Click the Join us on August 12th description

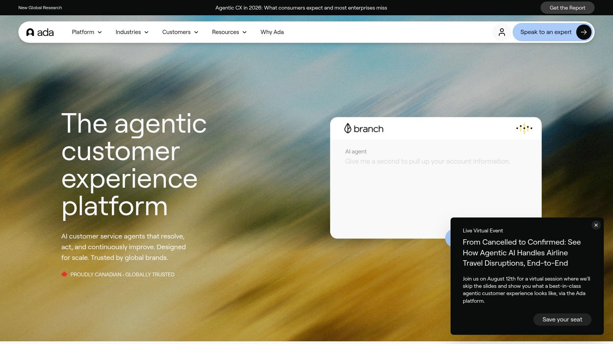pos(526,290)
